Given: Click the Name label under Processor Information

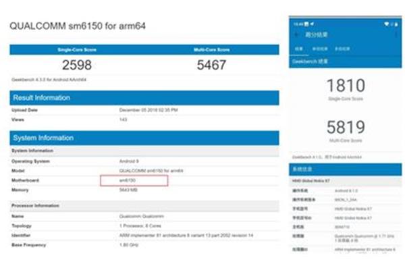Looking at the screenshot, I should click(x=18, y=216).
